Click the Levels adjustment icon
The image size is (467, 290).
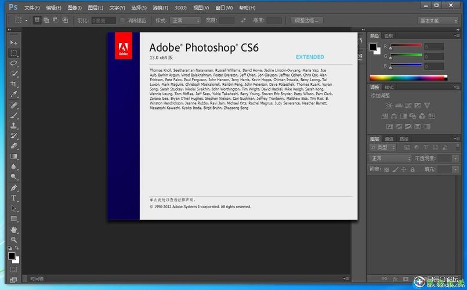(399, 106)
